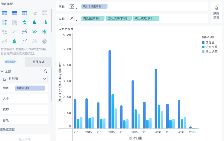Click the 浏览量(求和) field pill

point(93,18)
